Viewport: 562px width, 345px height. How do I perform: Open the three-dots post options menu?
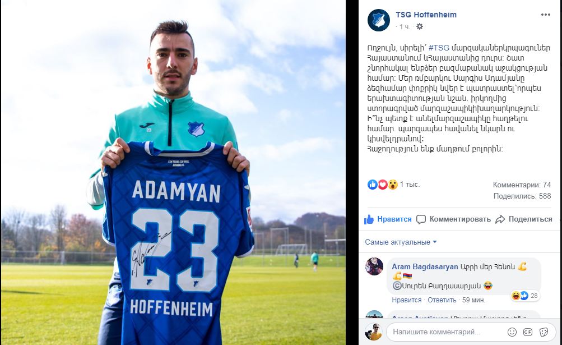[546, 15]
